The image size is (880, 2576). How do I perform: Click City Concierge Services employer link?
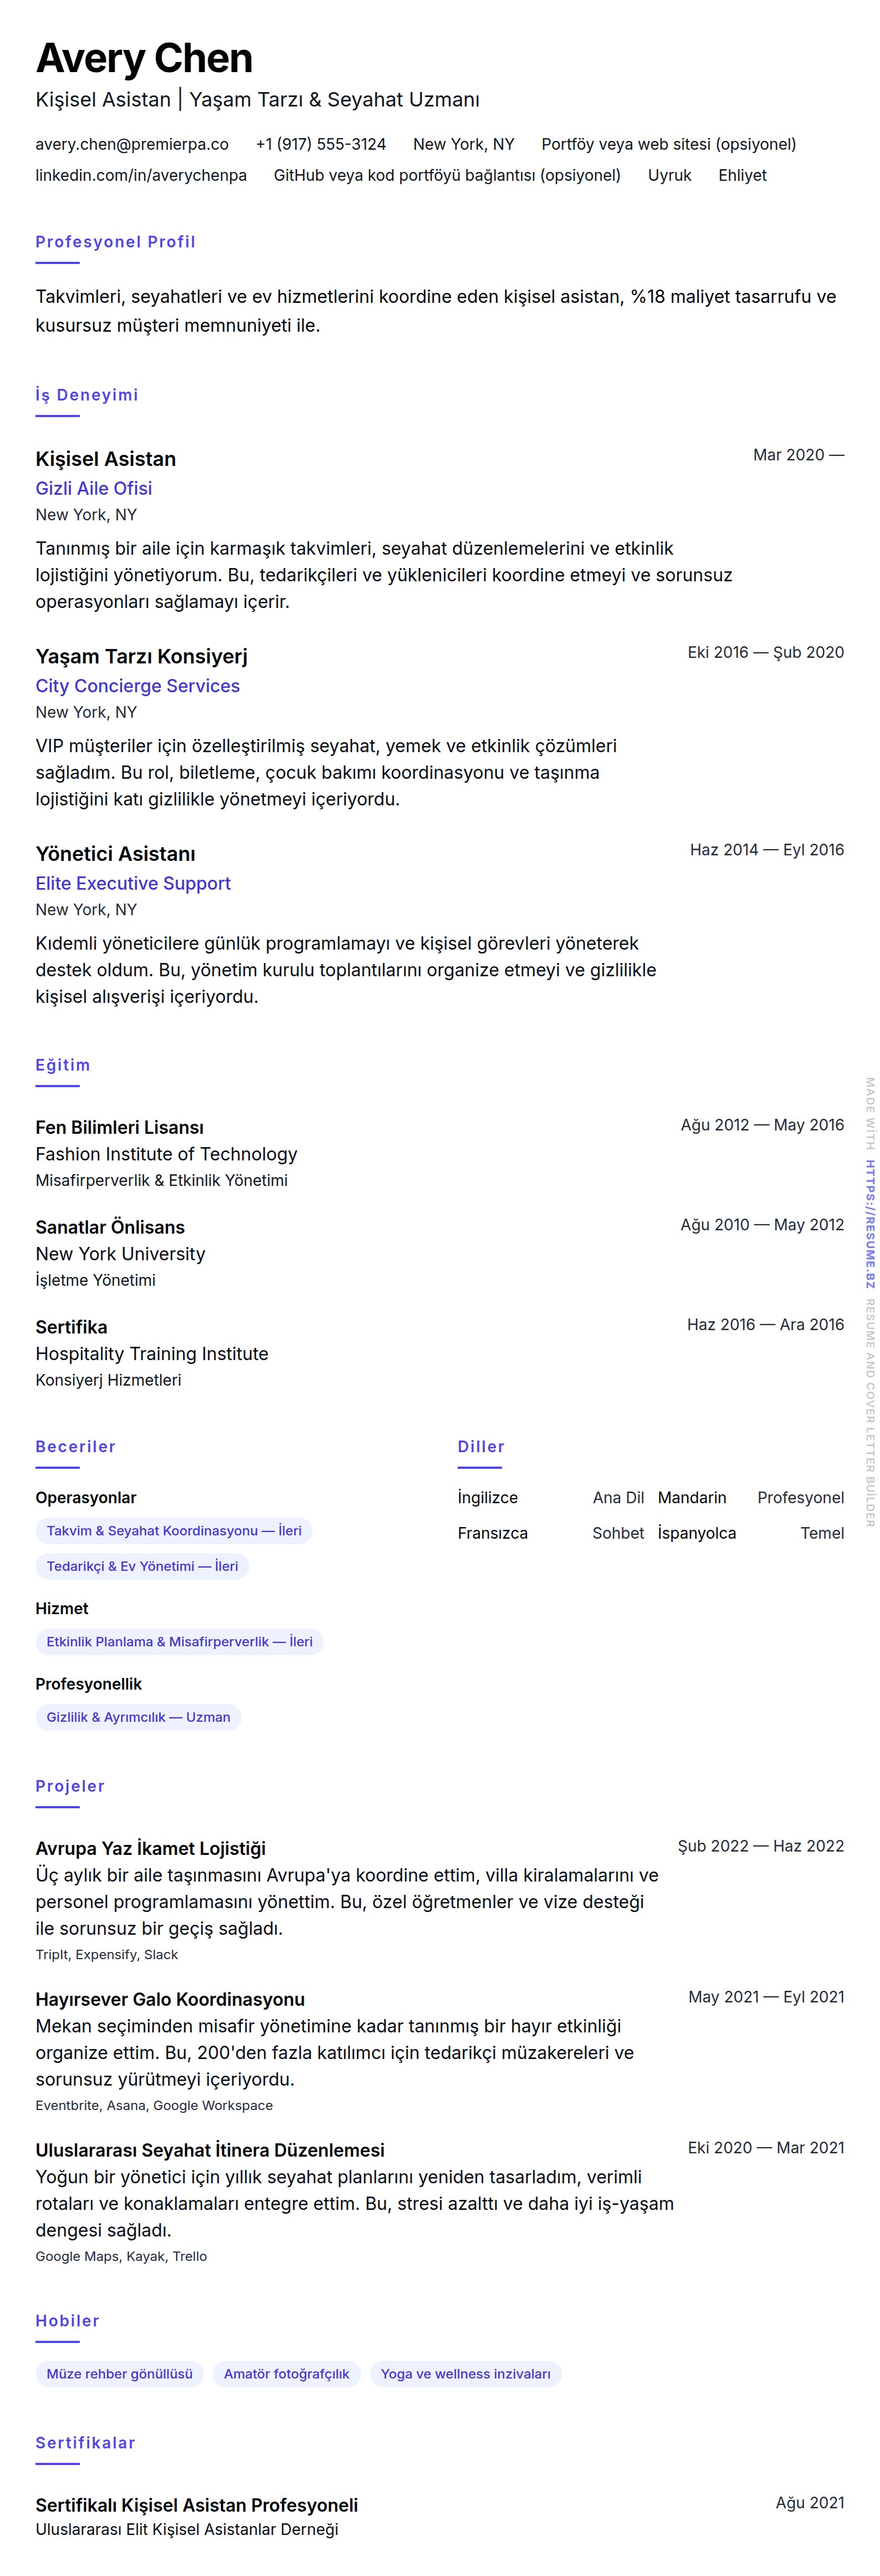(x=138, y=685)
